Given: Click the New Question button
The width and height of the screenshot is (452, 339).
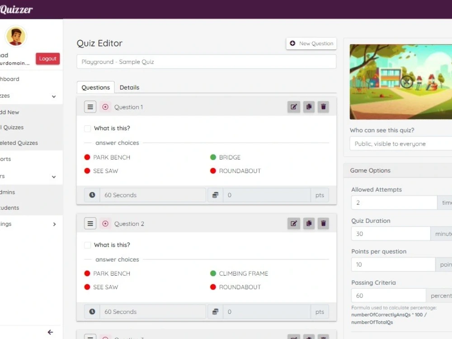Looking at the screenshot, I should [311, 43].
